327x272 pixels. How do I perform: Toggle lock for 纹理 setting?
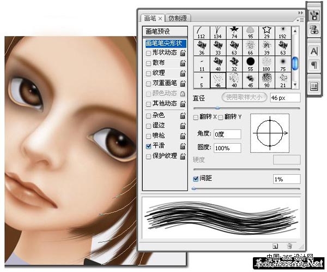183,73
